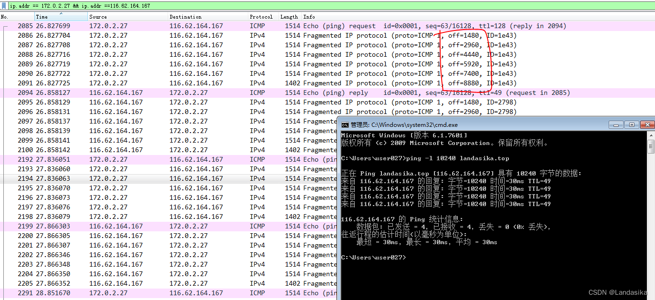The image size is (655, 300).
Task: Select packet 2088 fragment off=4440
Action: [x=327, y=54]
